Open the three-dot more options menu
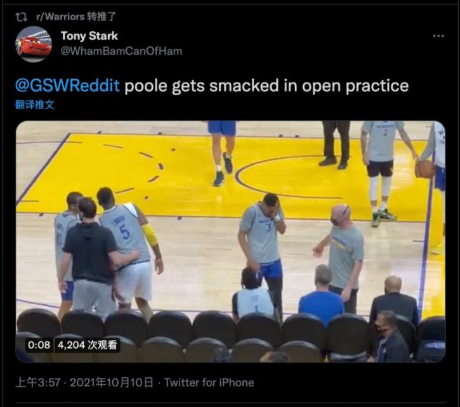Screen dimensions: 460x407 [x=438, y=36]
